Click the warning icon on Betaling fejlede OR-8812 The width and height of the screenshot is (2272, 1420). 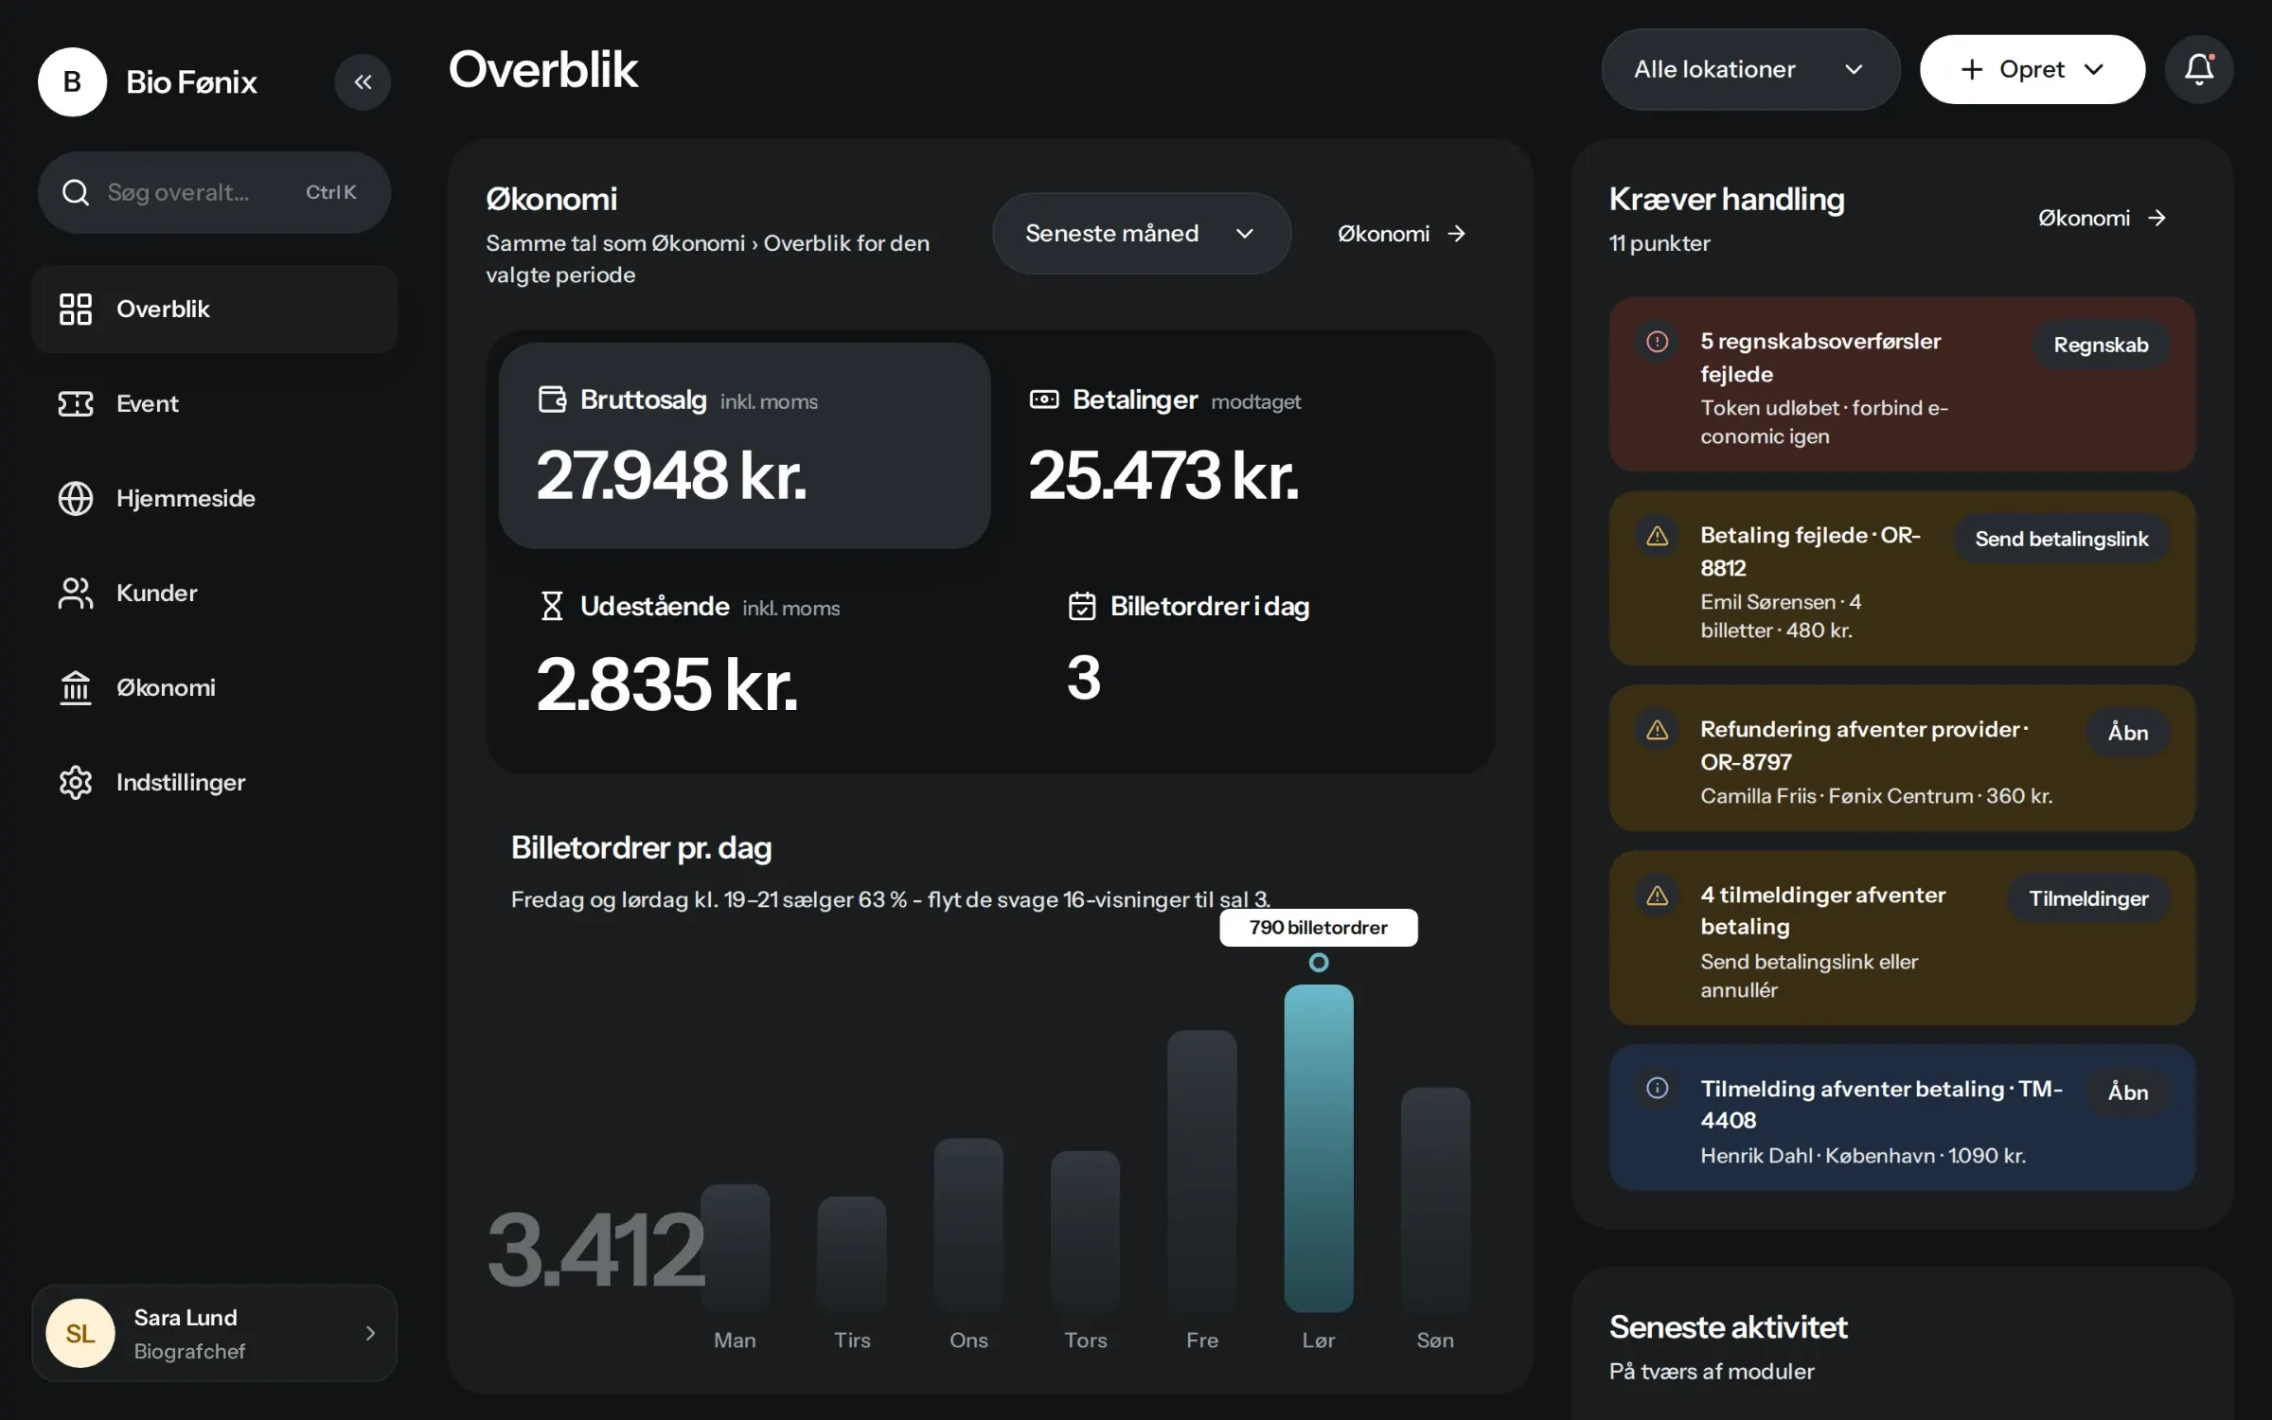[1657, 536]
